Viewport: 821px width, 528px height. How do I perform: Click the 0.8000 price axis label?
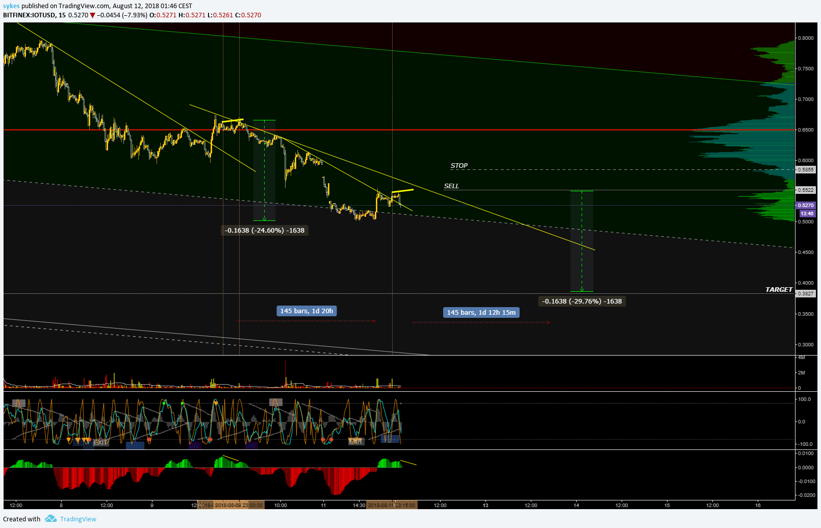(806, 38)
